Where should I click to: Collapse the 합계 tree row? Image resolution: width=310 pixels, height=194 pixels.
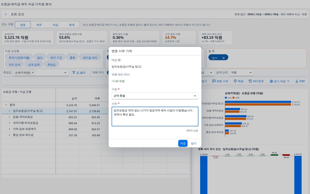click(6, 105)
